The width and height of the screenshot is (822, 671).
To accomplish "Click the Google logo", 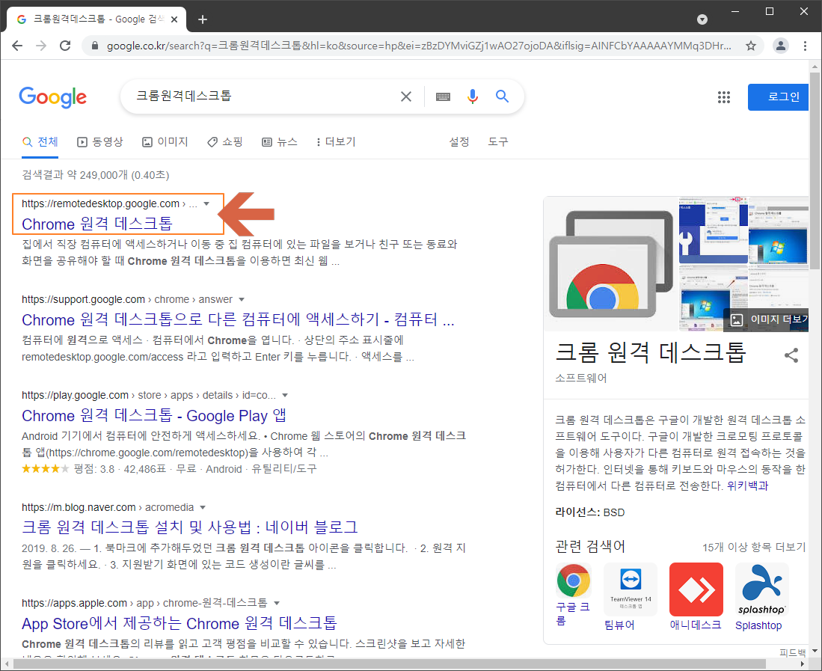I will tap(53, 97).
